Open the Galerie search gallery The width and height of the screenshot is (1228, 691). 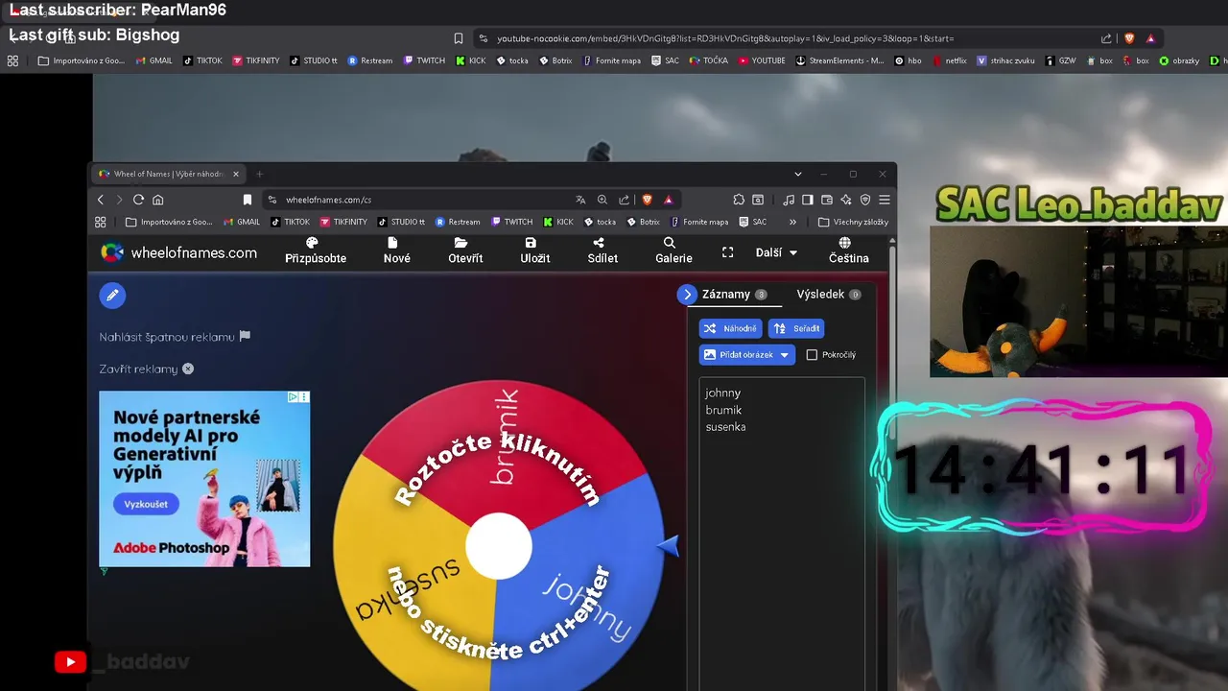[673, 250]
